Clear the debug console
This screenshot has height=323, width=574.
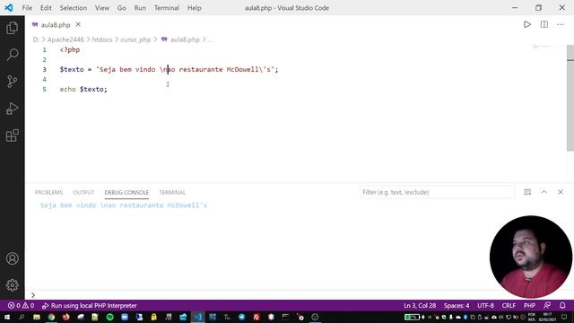(x=527, y=192)
